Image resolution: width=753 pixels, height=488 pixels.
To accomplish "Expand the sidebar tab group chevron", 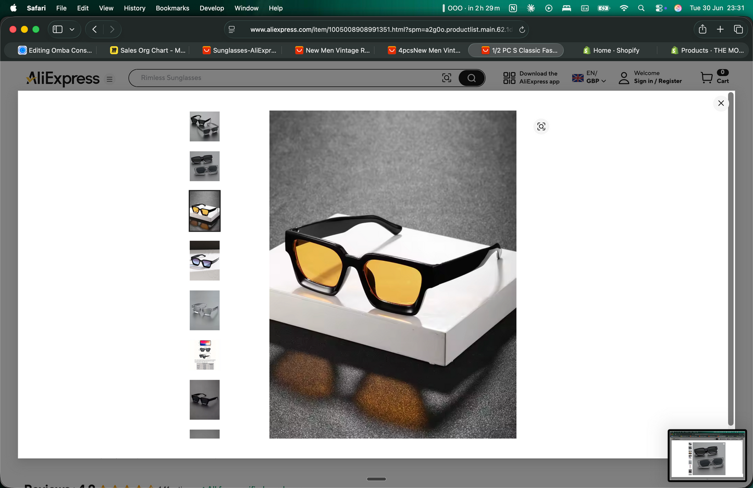I will tap(72, 29).
